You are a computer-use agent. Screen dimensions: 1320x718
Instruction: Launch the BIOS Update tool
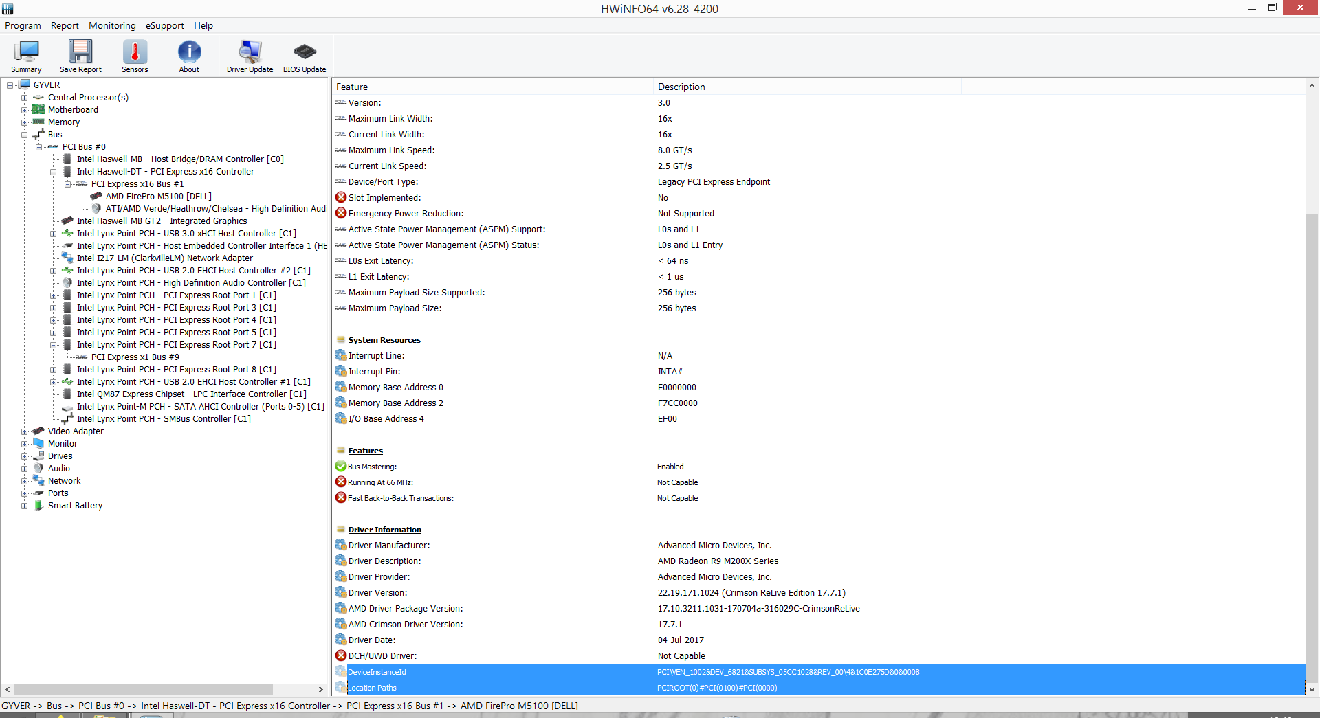pos(305,56)
